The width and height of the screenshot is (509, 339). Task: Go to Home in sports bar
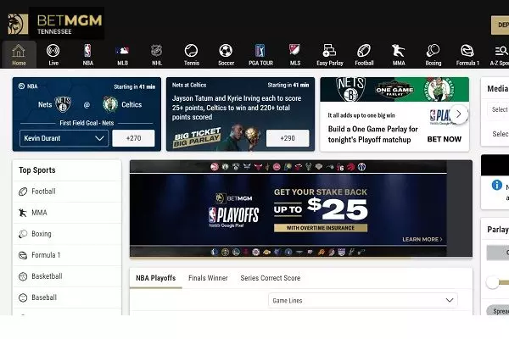coord(19,55)
